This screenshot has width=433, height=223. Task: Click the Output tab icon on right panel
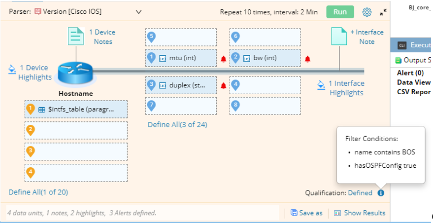(x=398, y=60)
